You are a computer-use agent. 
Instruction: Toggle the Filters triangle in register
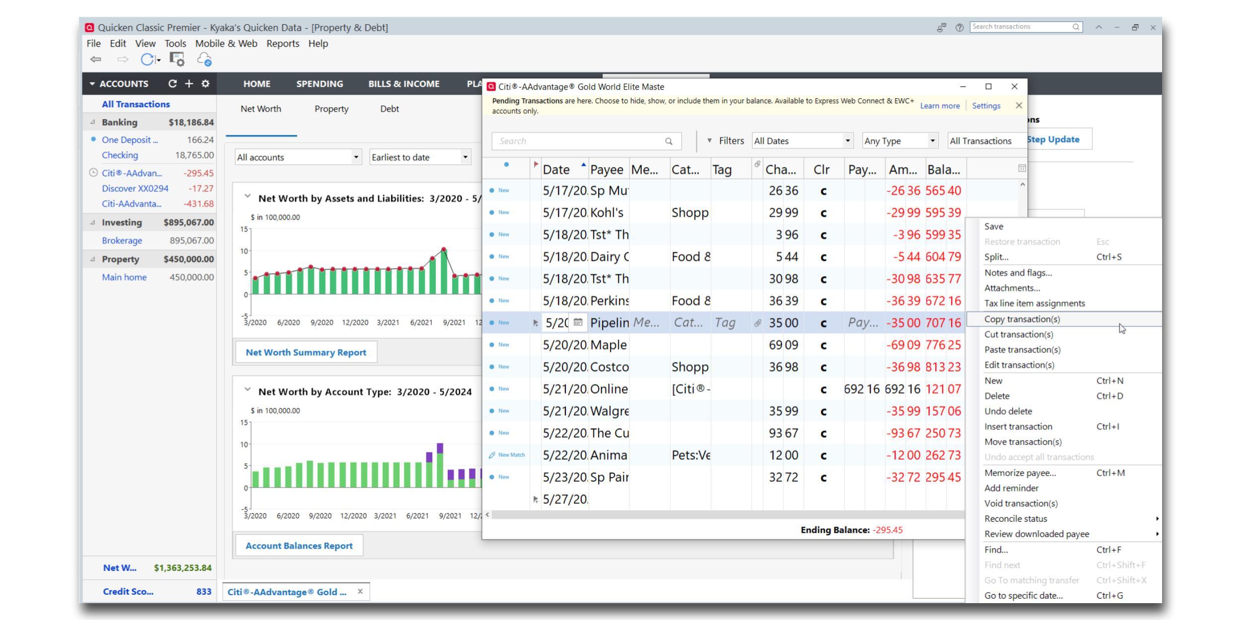click(709, 141)
